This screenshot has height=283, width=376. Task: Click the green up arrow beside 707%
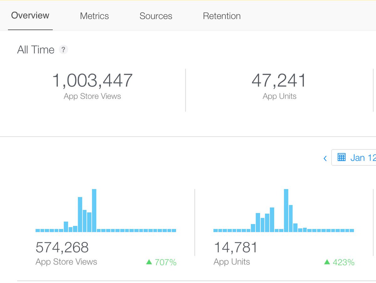tap(149, 262)
